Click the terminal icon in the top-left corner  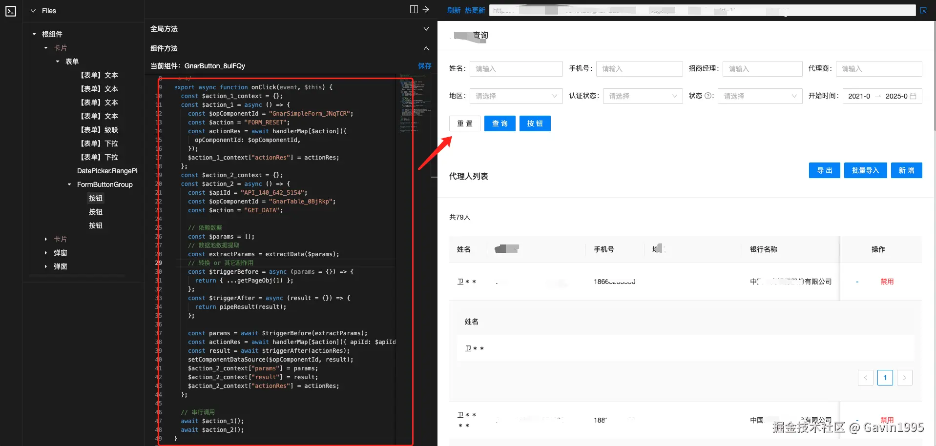(11, 11)
